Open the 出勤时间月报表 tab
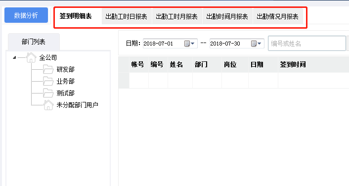Viewport: 349px width, 186px height. coord(227,16)
